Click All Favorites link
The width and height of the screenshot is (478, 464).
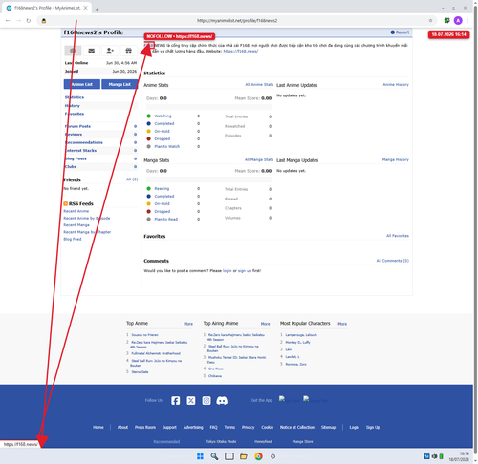pos(398,236)
